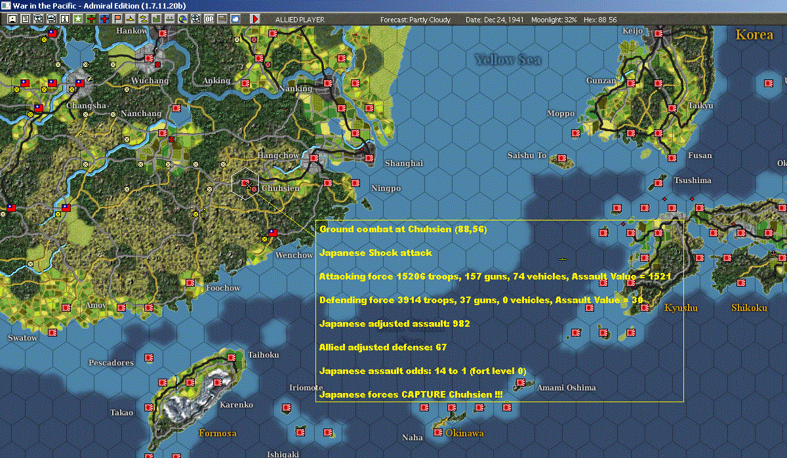Click the 'Nanchang' city label
The height and width of the screenshot is (458, 787).
[141, 114]
